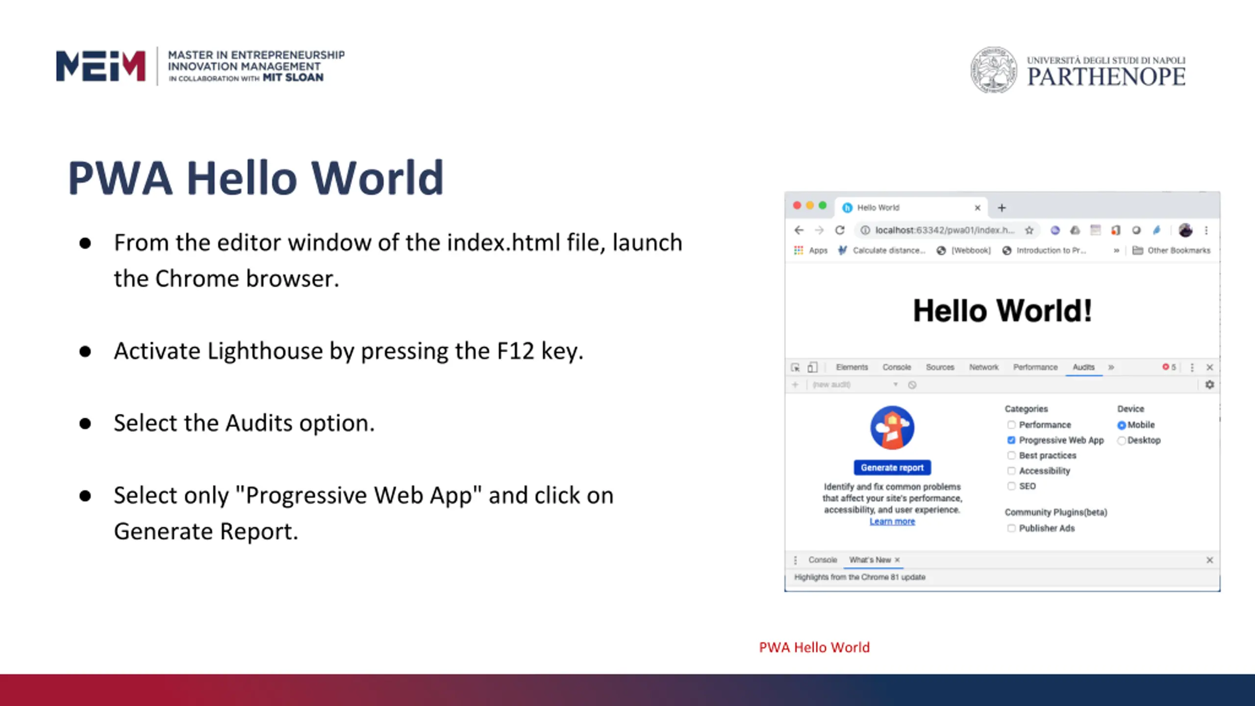Viewport: 1255px width, 706px height.
Task: Click the red error count indicator
Action: click(1169, 367)
